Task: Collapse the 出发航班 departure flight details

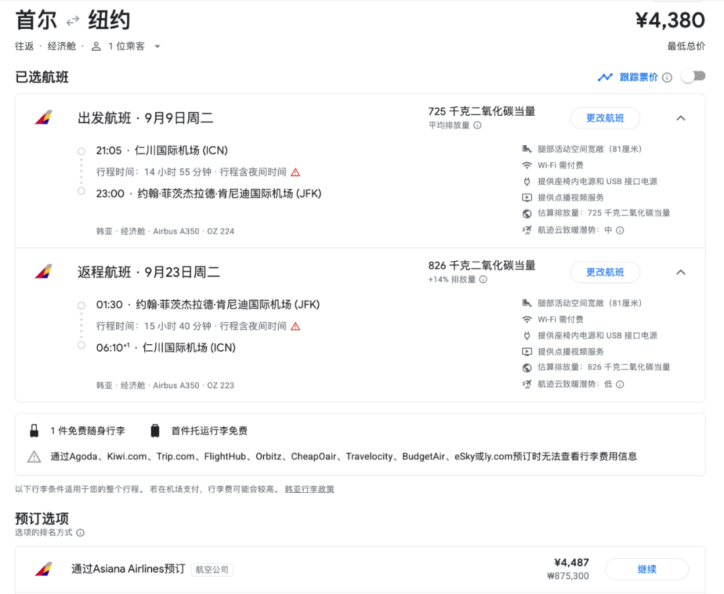Action: [x=680, y=119]
